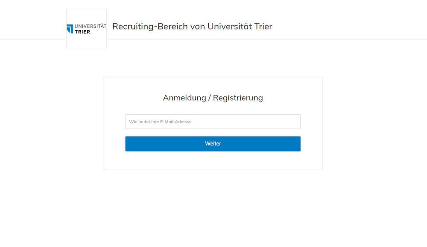The height and width of the screenshot is (247, 427).
Task: Click the word Registrierung in the card heading
Action: (238, 98)
